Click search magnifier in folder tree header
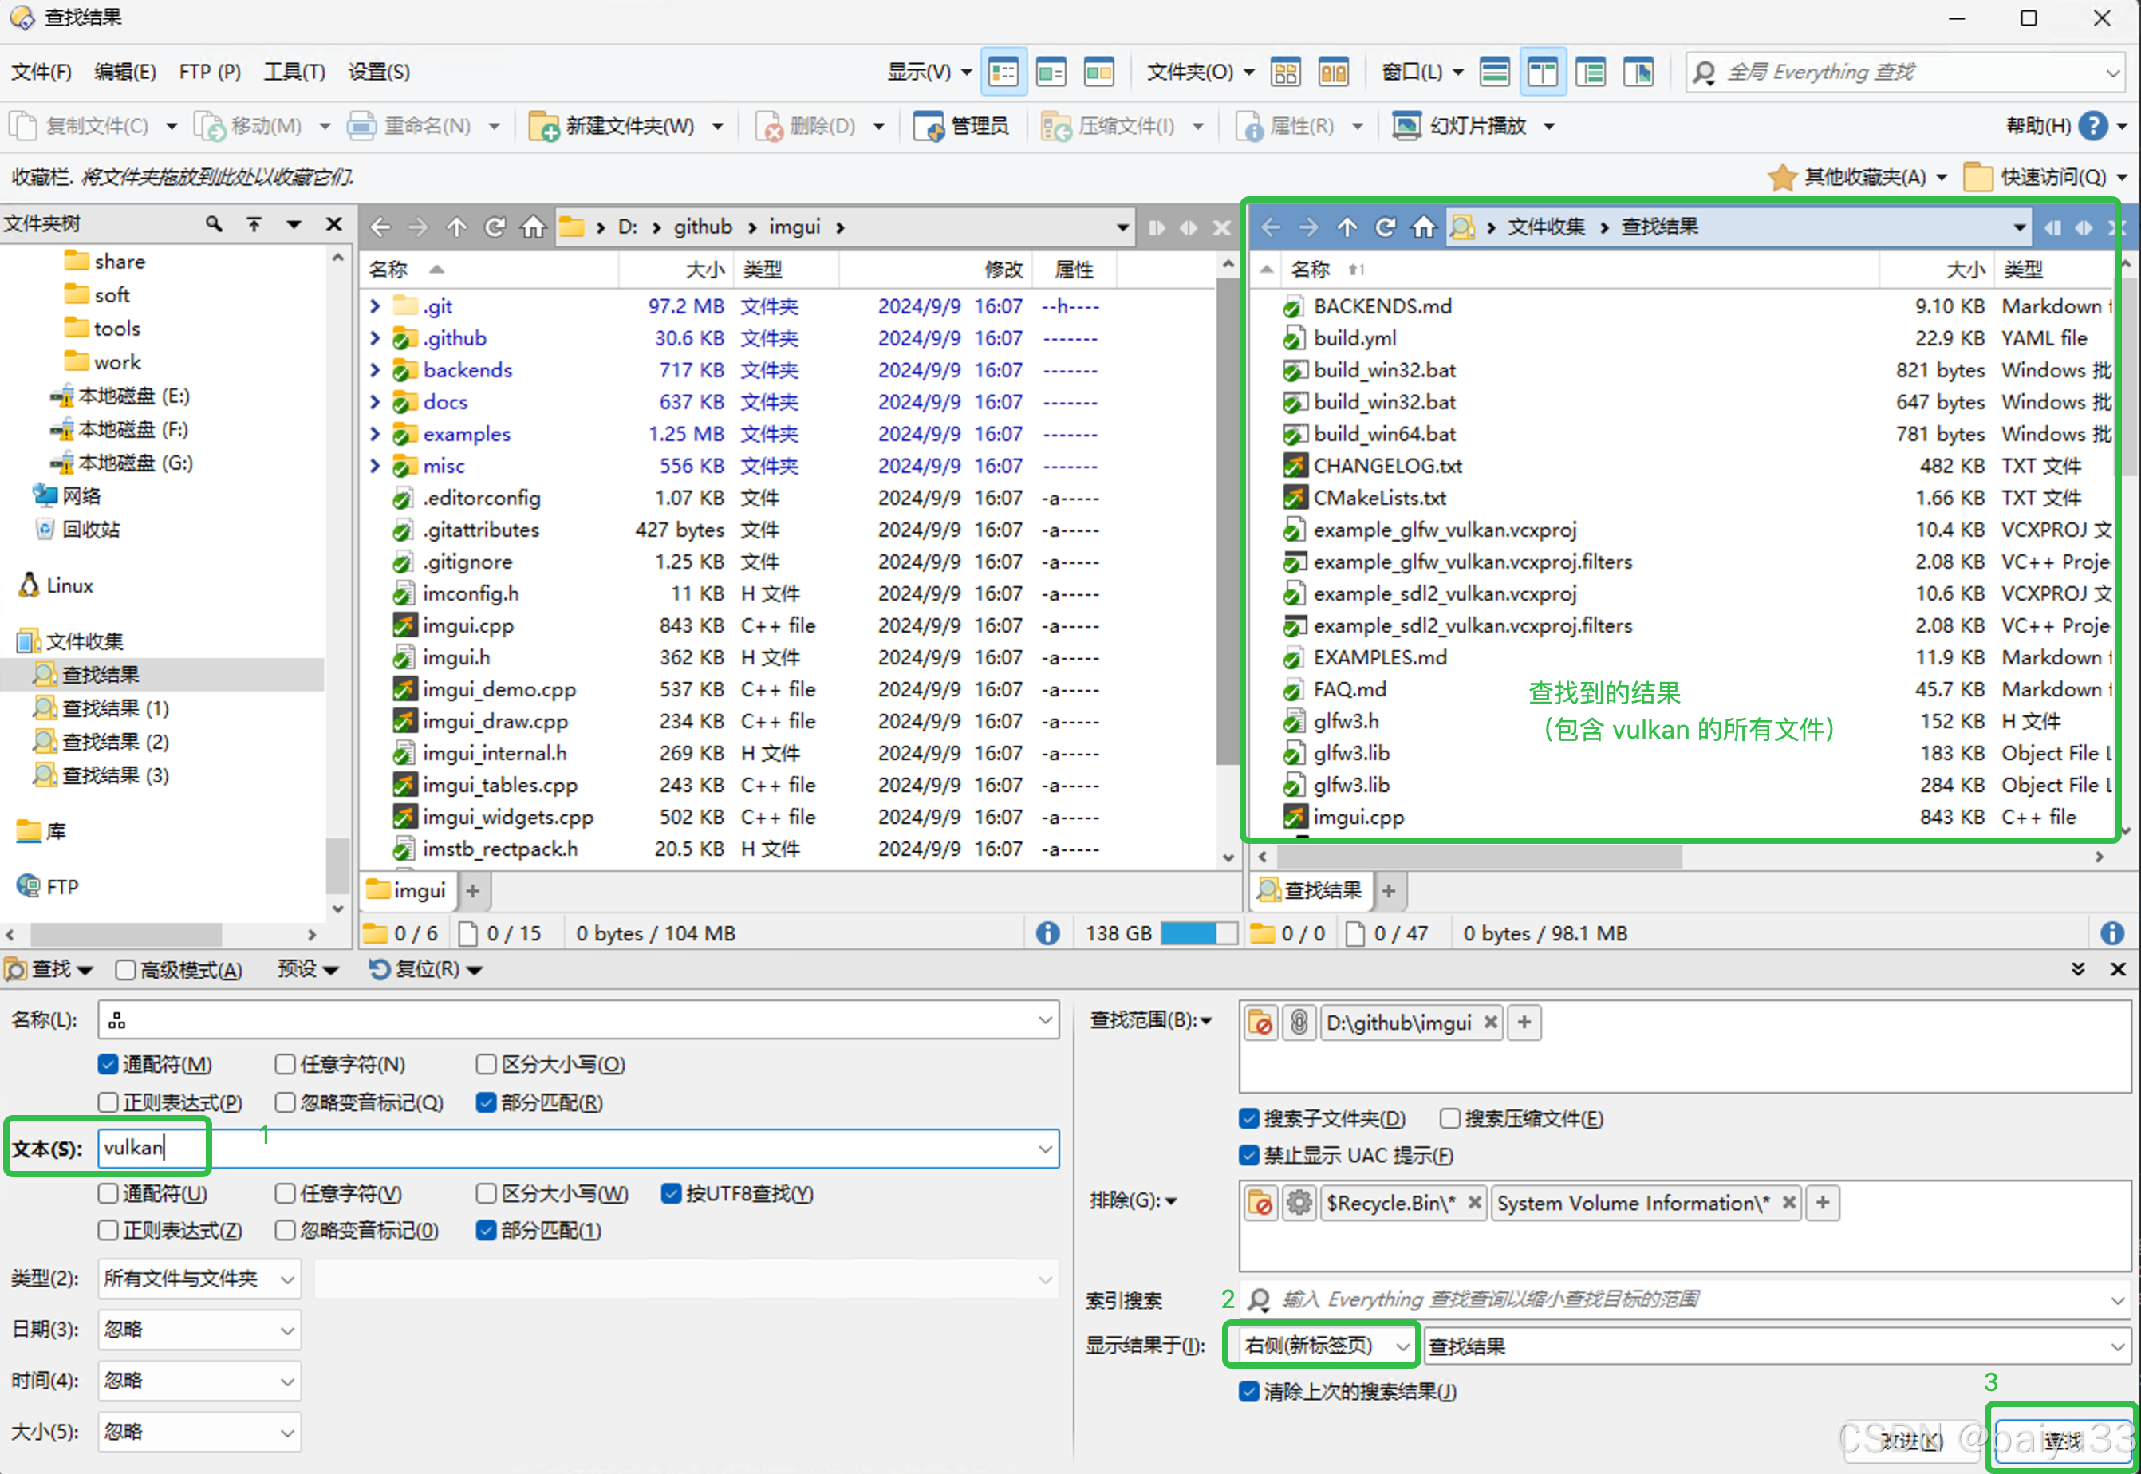This screenshot has height=1474, width=2141. (x=215, y=223)
